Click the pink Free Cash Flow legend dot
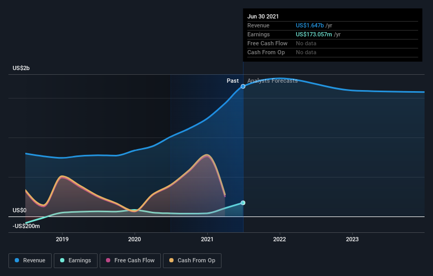This screenshot has width=433, height=276. pyautogui.click(x=108, y=260)
